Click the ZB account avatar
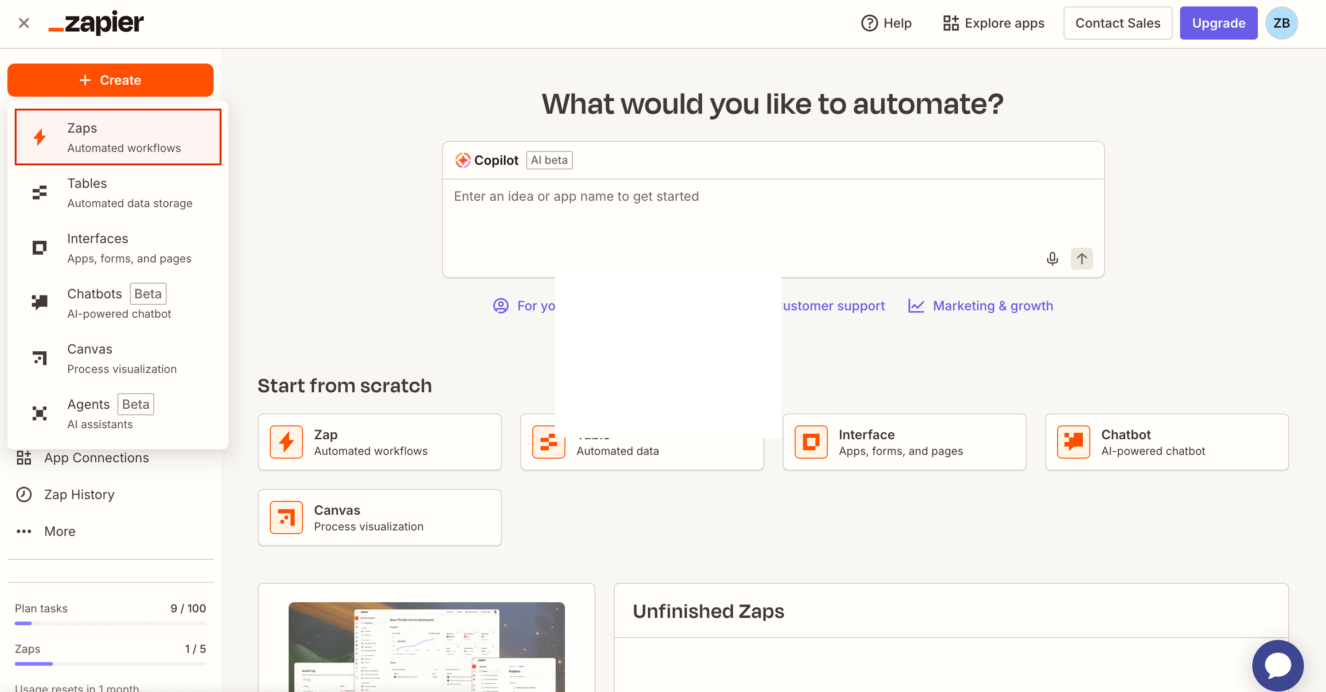 click(1281, 23)
